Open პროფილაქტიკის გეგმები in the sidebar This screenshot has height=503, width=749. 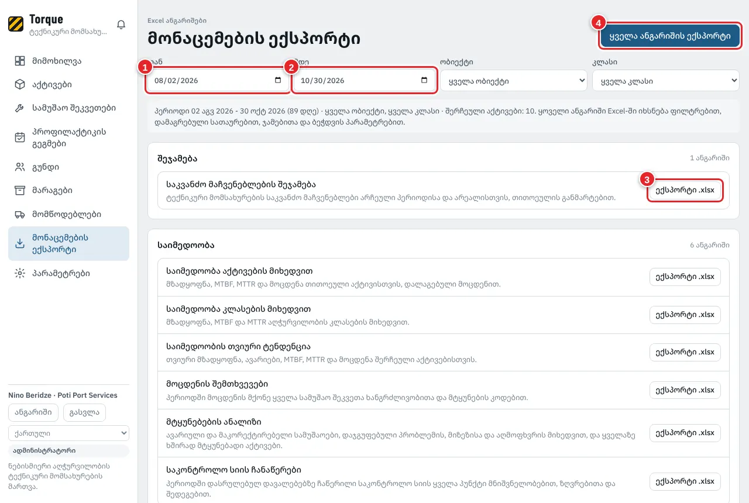coord(68,137)
